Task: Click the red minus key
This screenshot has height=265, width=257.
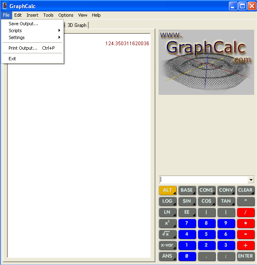Action: (246, 234)
